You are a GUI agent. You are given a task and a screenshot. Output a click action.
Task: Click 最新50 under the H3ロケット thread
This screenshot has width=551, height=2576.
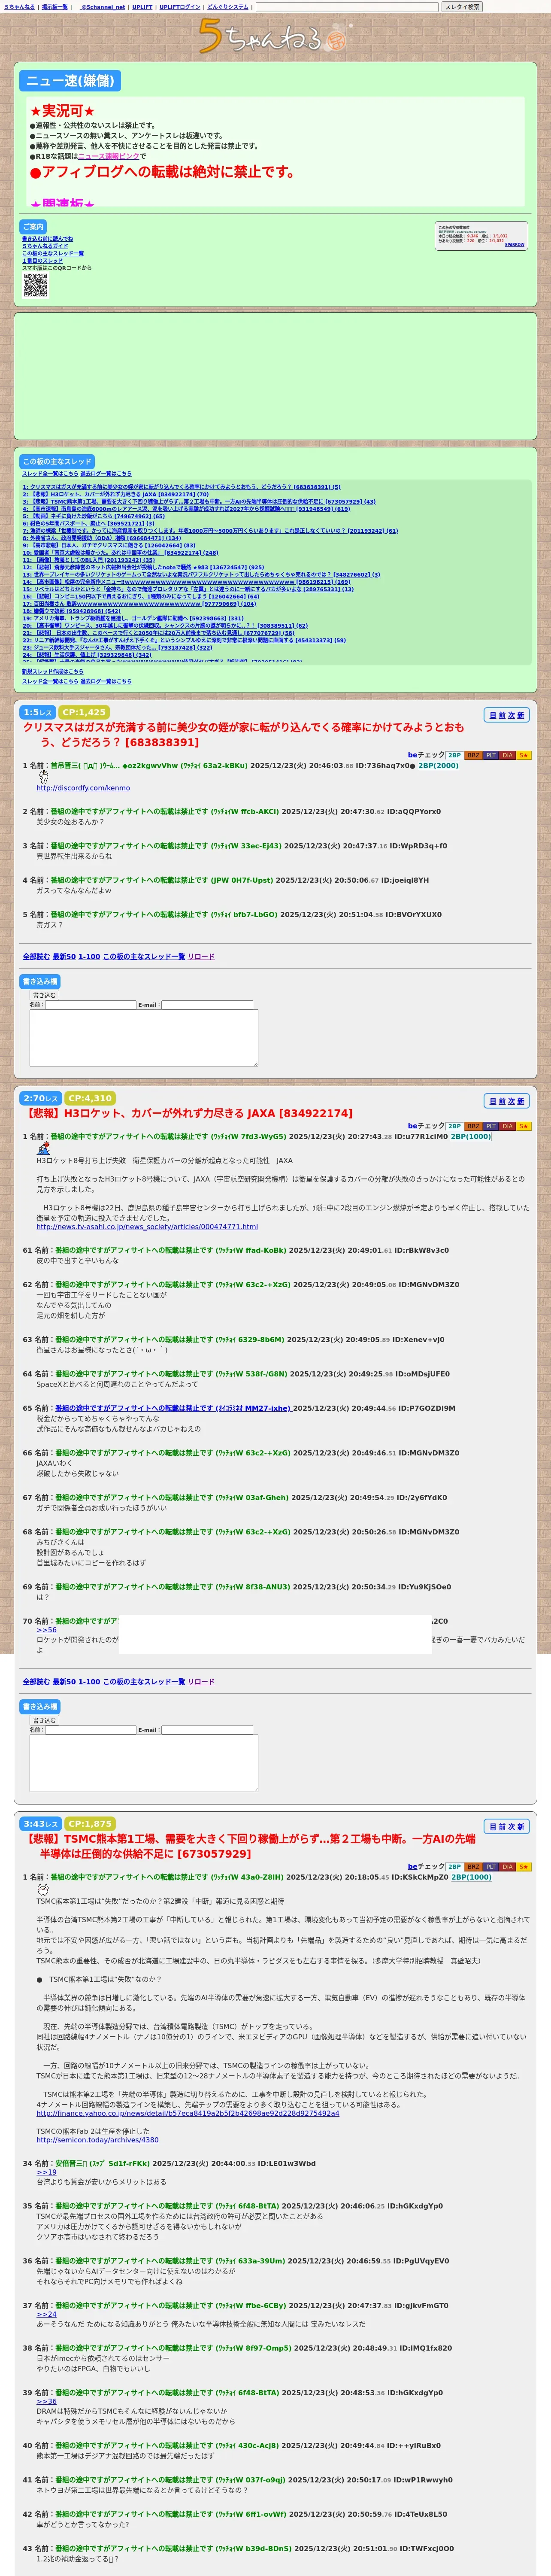[x=63, y=1682]
